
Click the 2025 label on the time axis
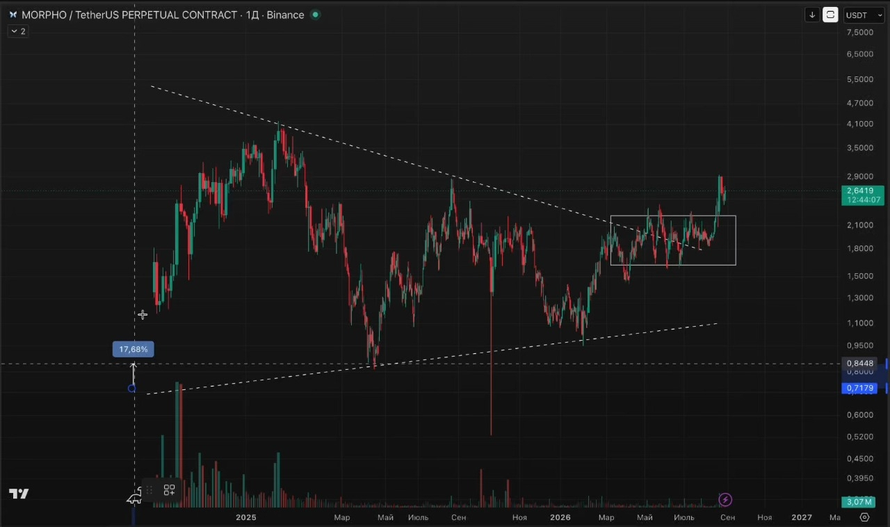[x=246, y=517]
